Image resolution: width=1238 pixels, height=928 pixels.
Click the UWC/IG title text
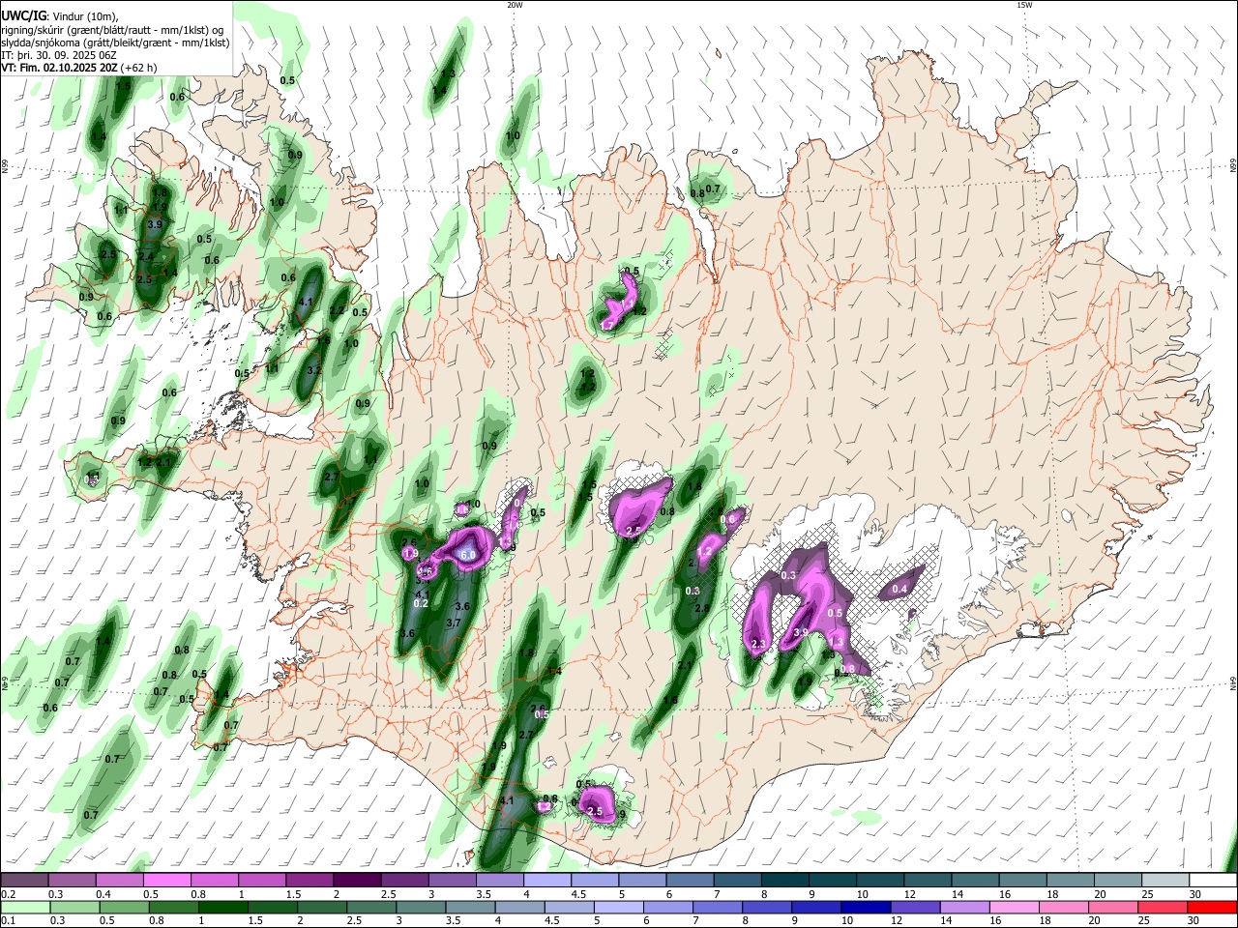(23, 16)
